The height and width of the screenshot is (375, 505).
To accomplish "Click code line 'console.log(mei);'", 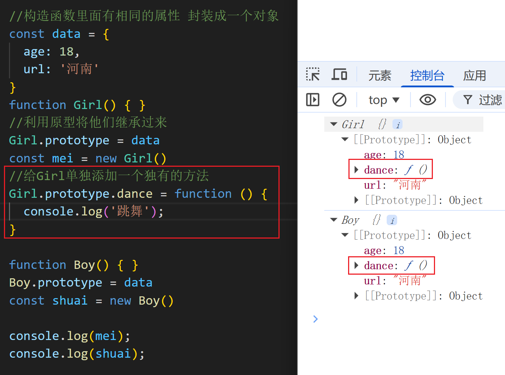I will [70, 336].
